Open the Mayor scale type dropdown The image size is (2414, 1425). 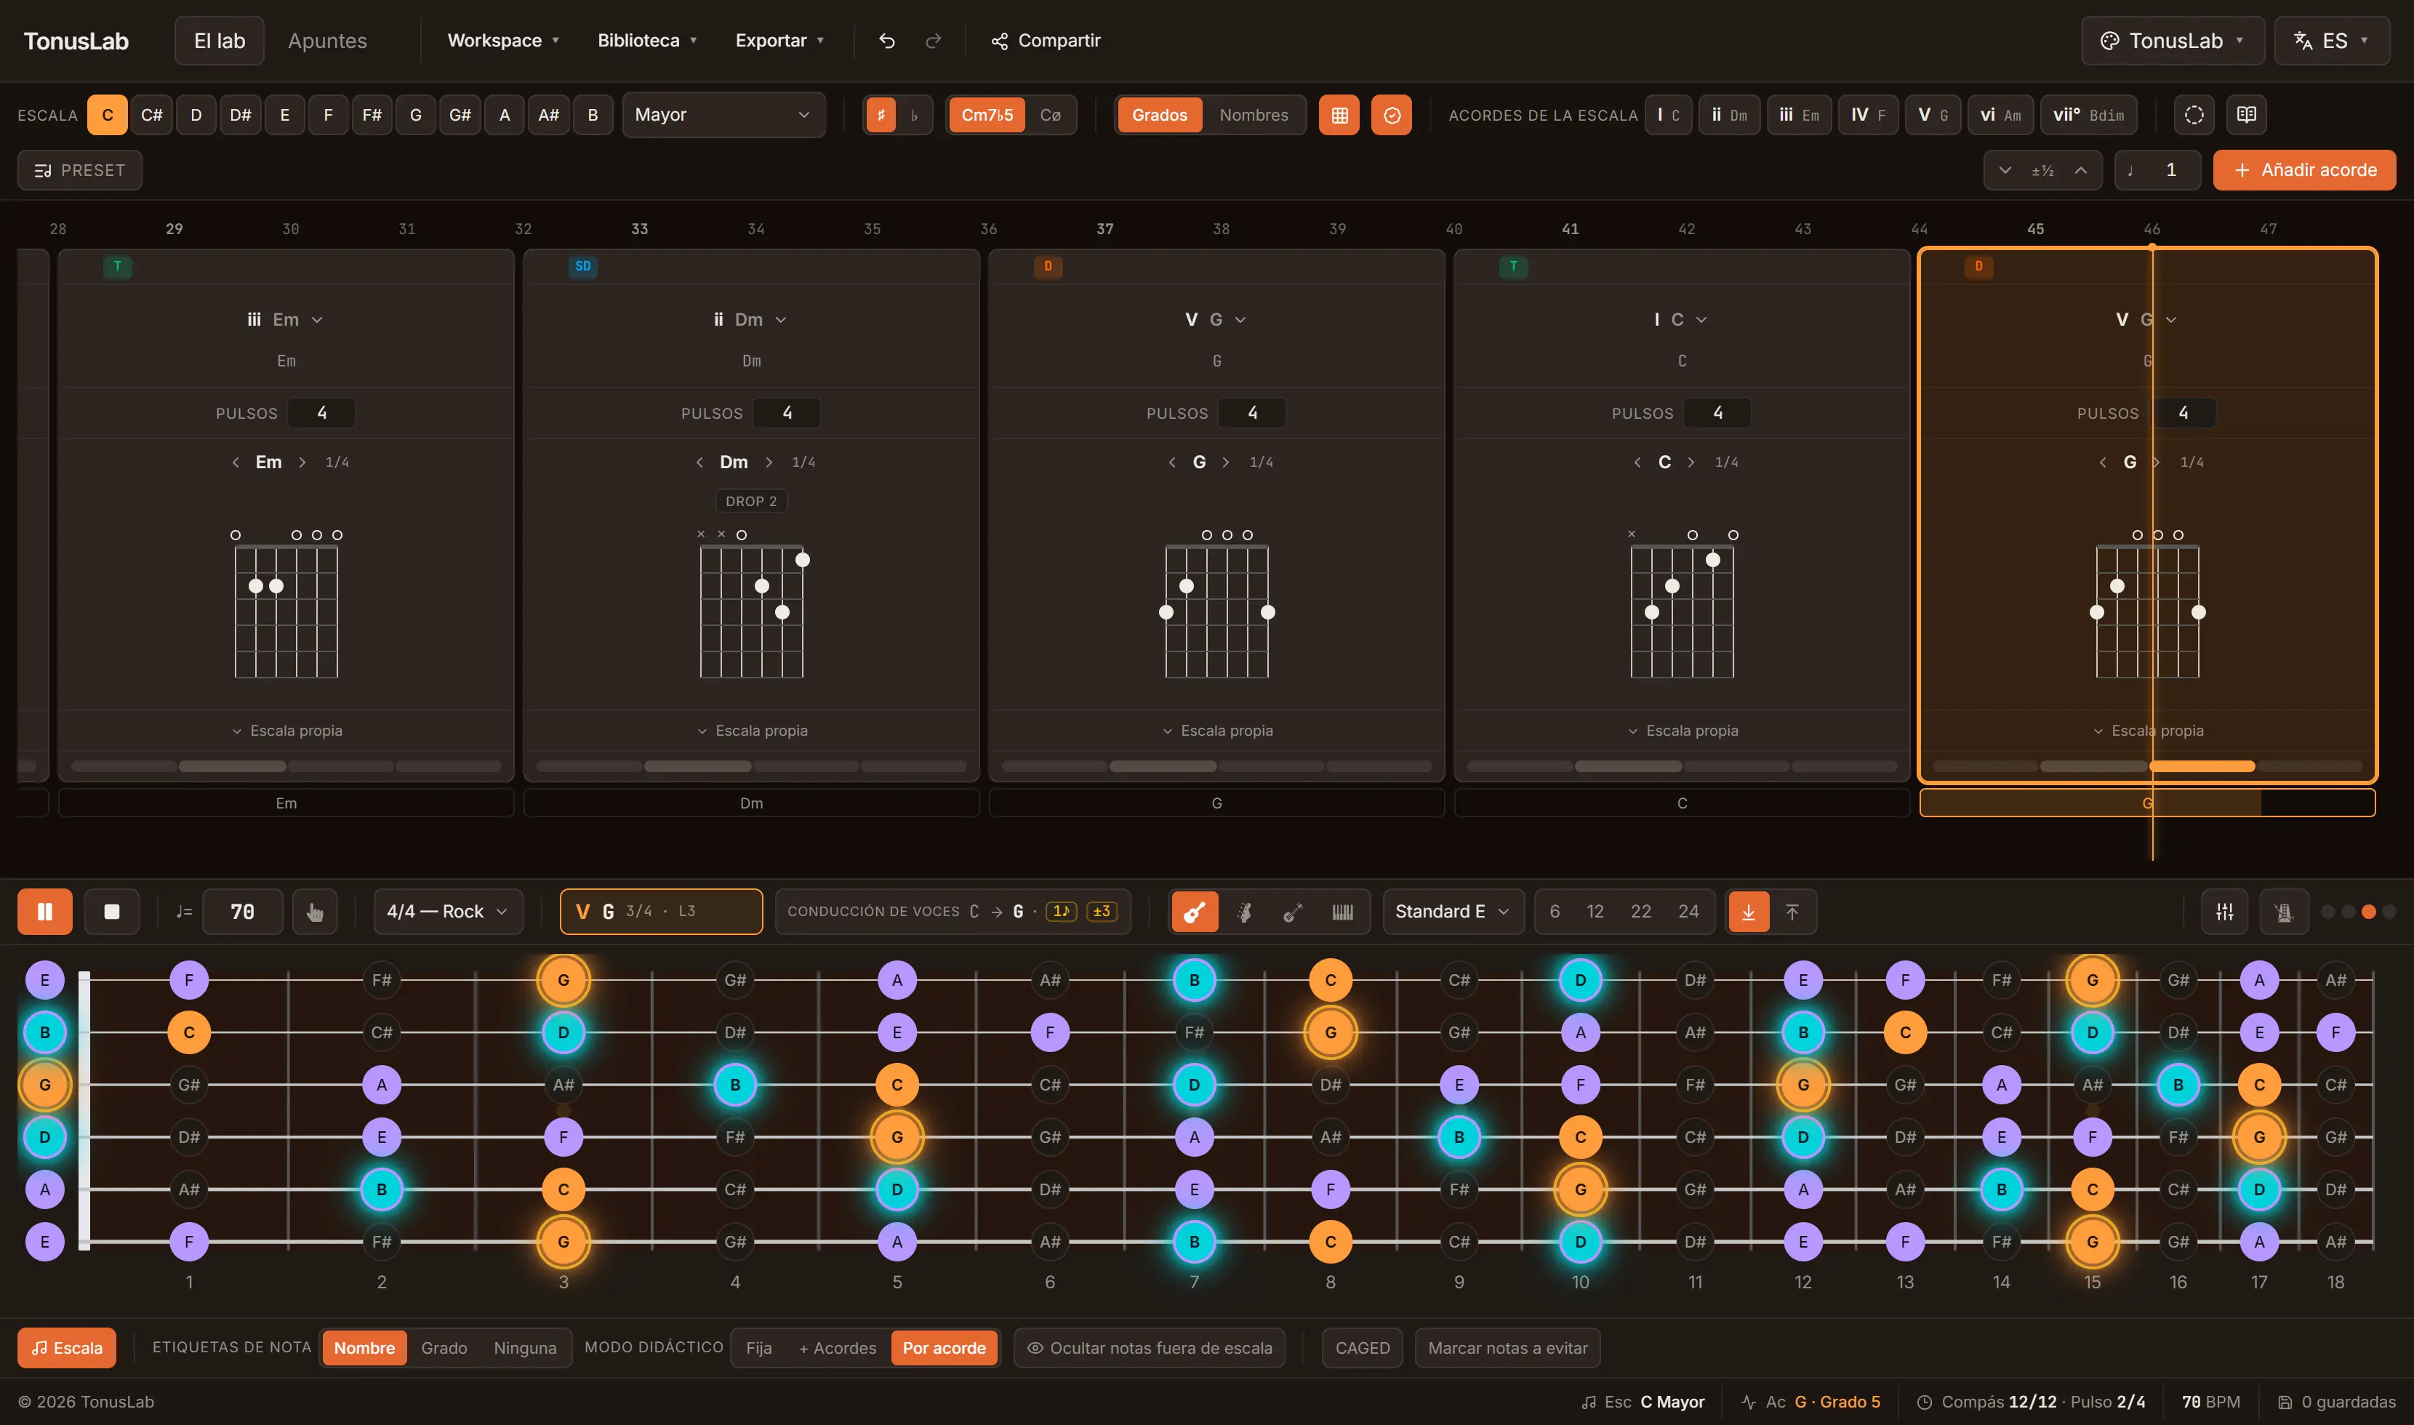pyautogui.click(x=723, y=115)
